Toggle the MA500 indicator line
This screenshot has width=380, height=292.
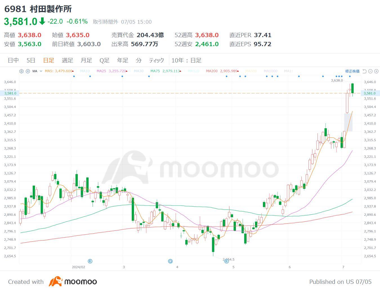251,71
